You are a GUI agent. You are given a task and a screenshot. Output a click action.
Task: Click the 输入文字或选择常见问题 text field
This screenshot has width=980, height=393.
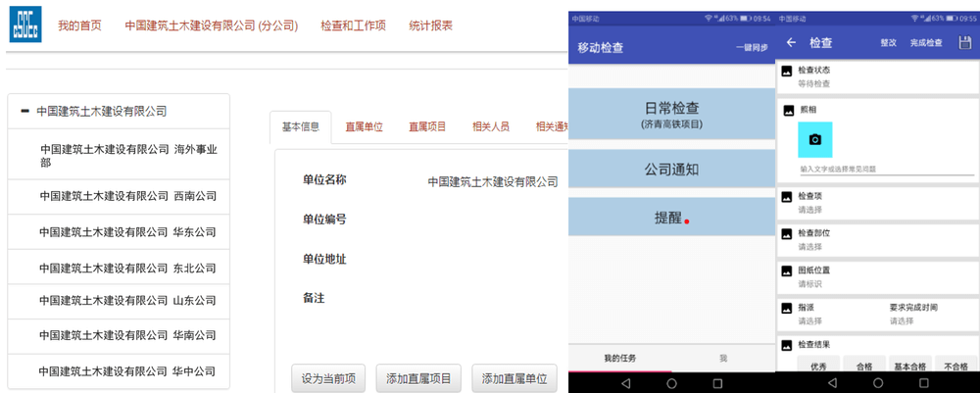(x=886, y=170)
